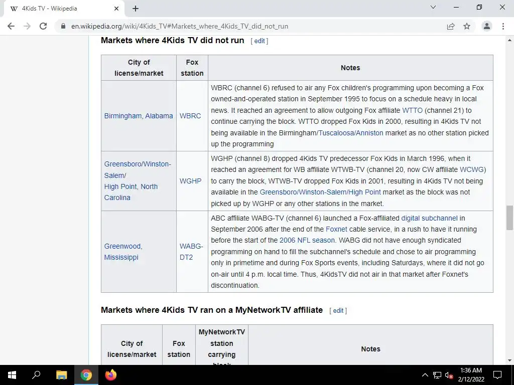View site security lock info

pyautogui.click(x=63, y=26)
